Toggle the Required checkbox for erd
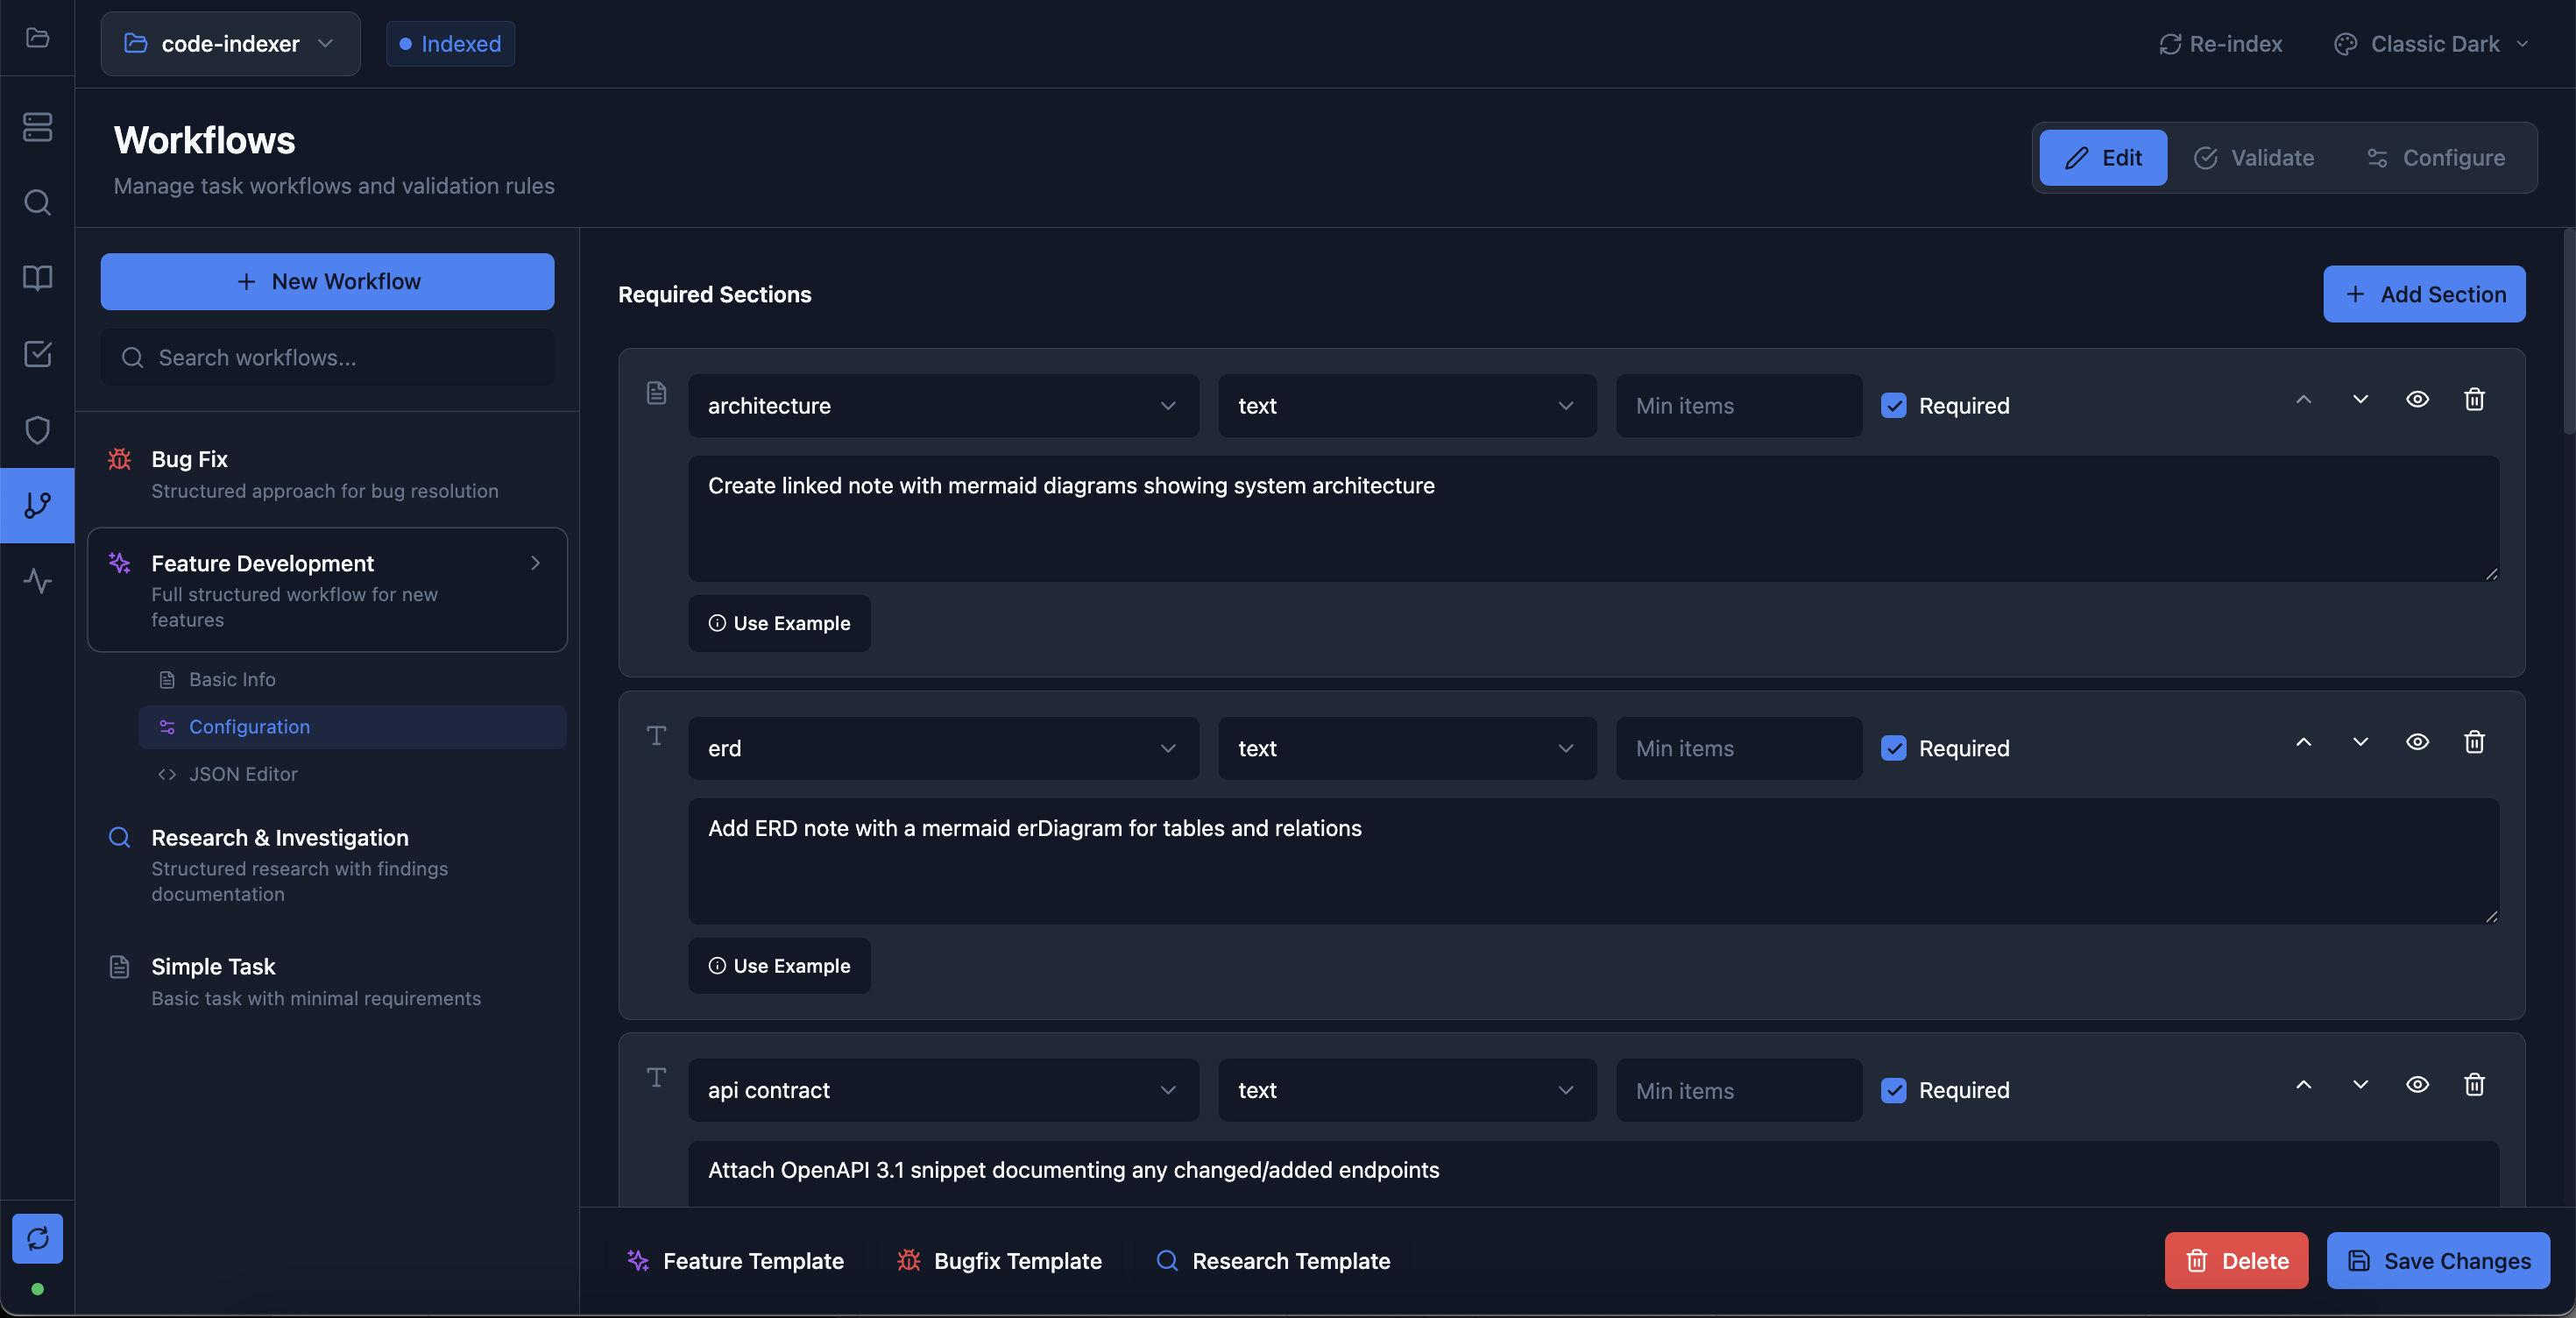This screenshot has width=2576, height=1318. [x=1893, y=748]
